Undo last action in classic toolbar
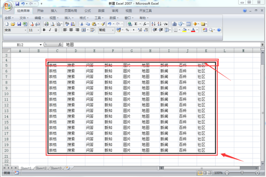 coord(109,24)
